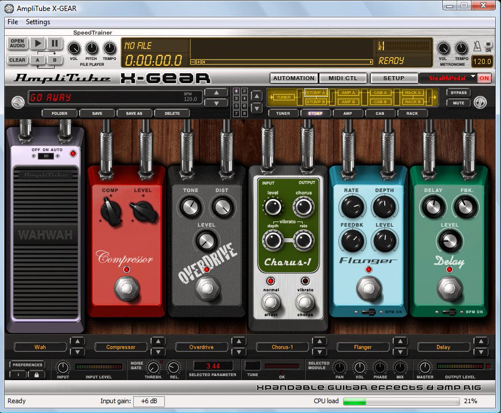501x413 pixels.
Task: Click the preferences lock icon
Action: tap(36, 374)
